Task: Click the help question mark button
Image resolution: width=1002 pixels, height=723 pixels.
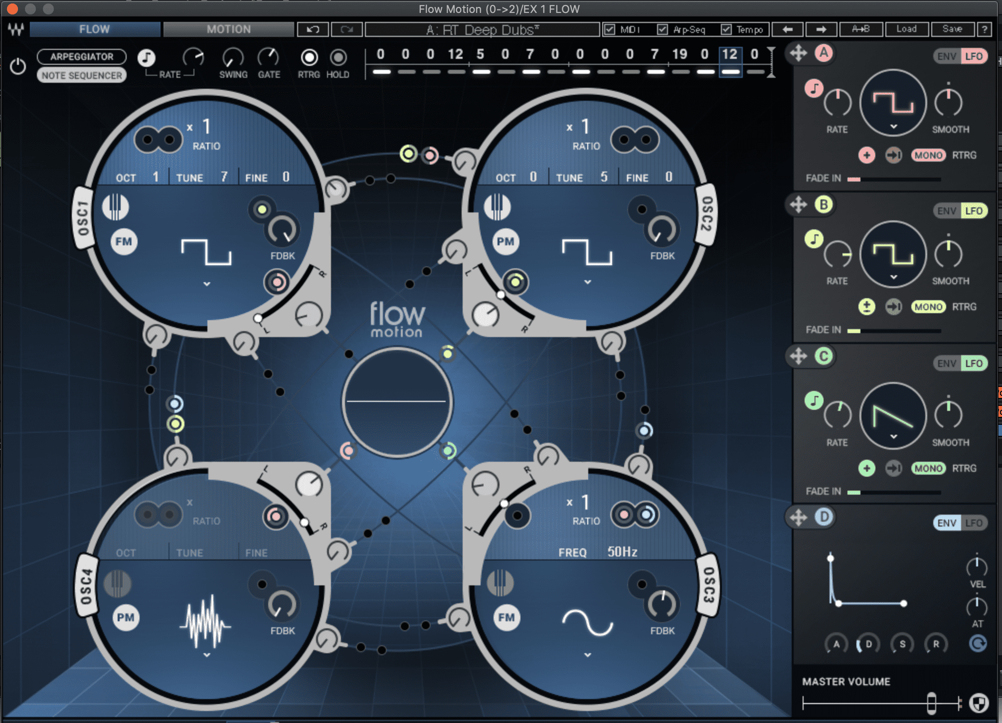Action: click(x=984, y=29)
